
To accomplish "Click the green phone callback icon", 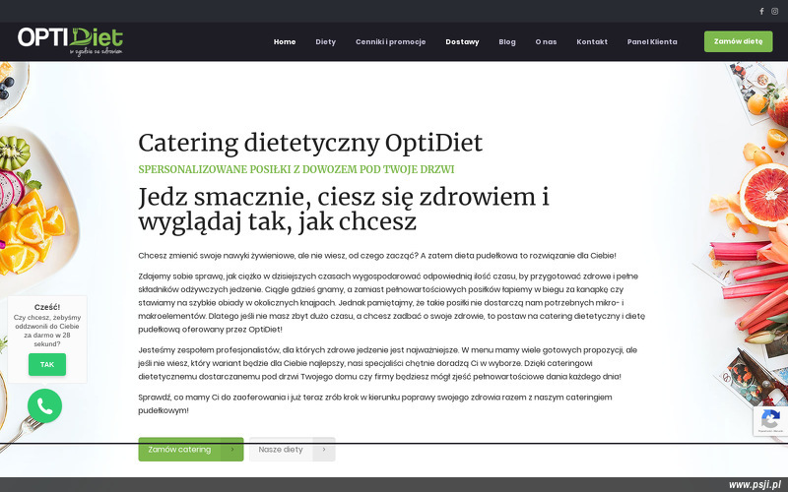I will pyautogui.click(x=44, y=405).
